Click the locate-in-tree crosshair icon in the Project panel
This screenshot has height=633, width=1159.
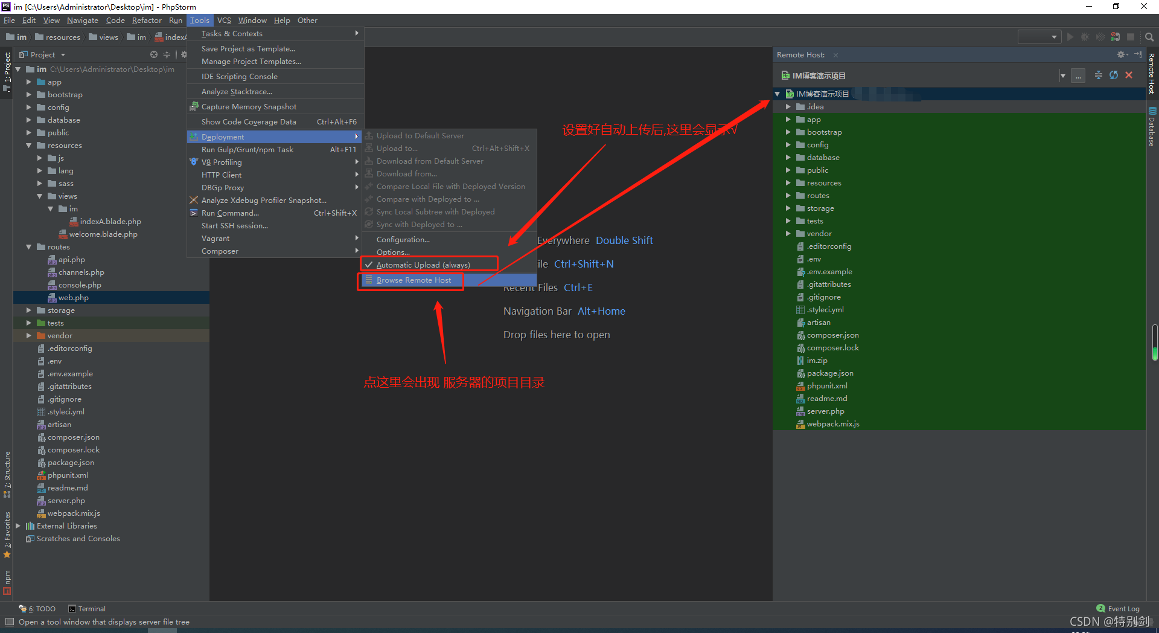[154, 54]
